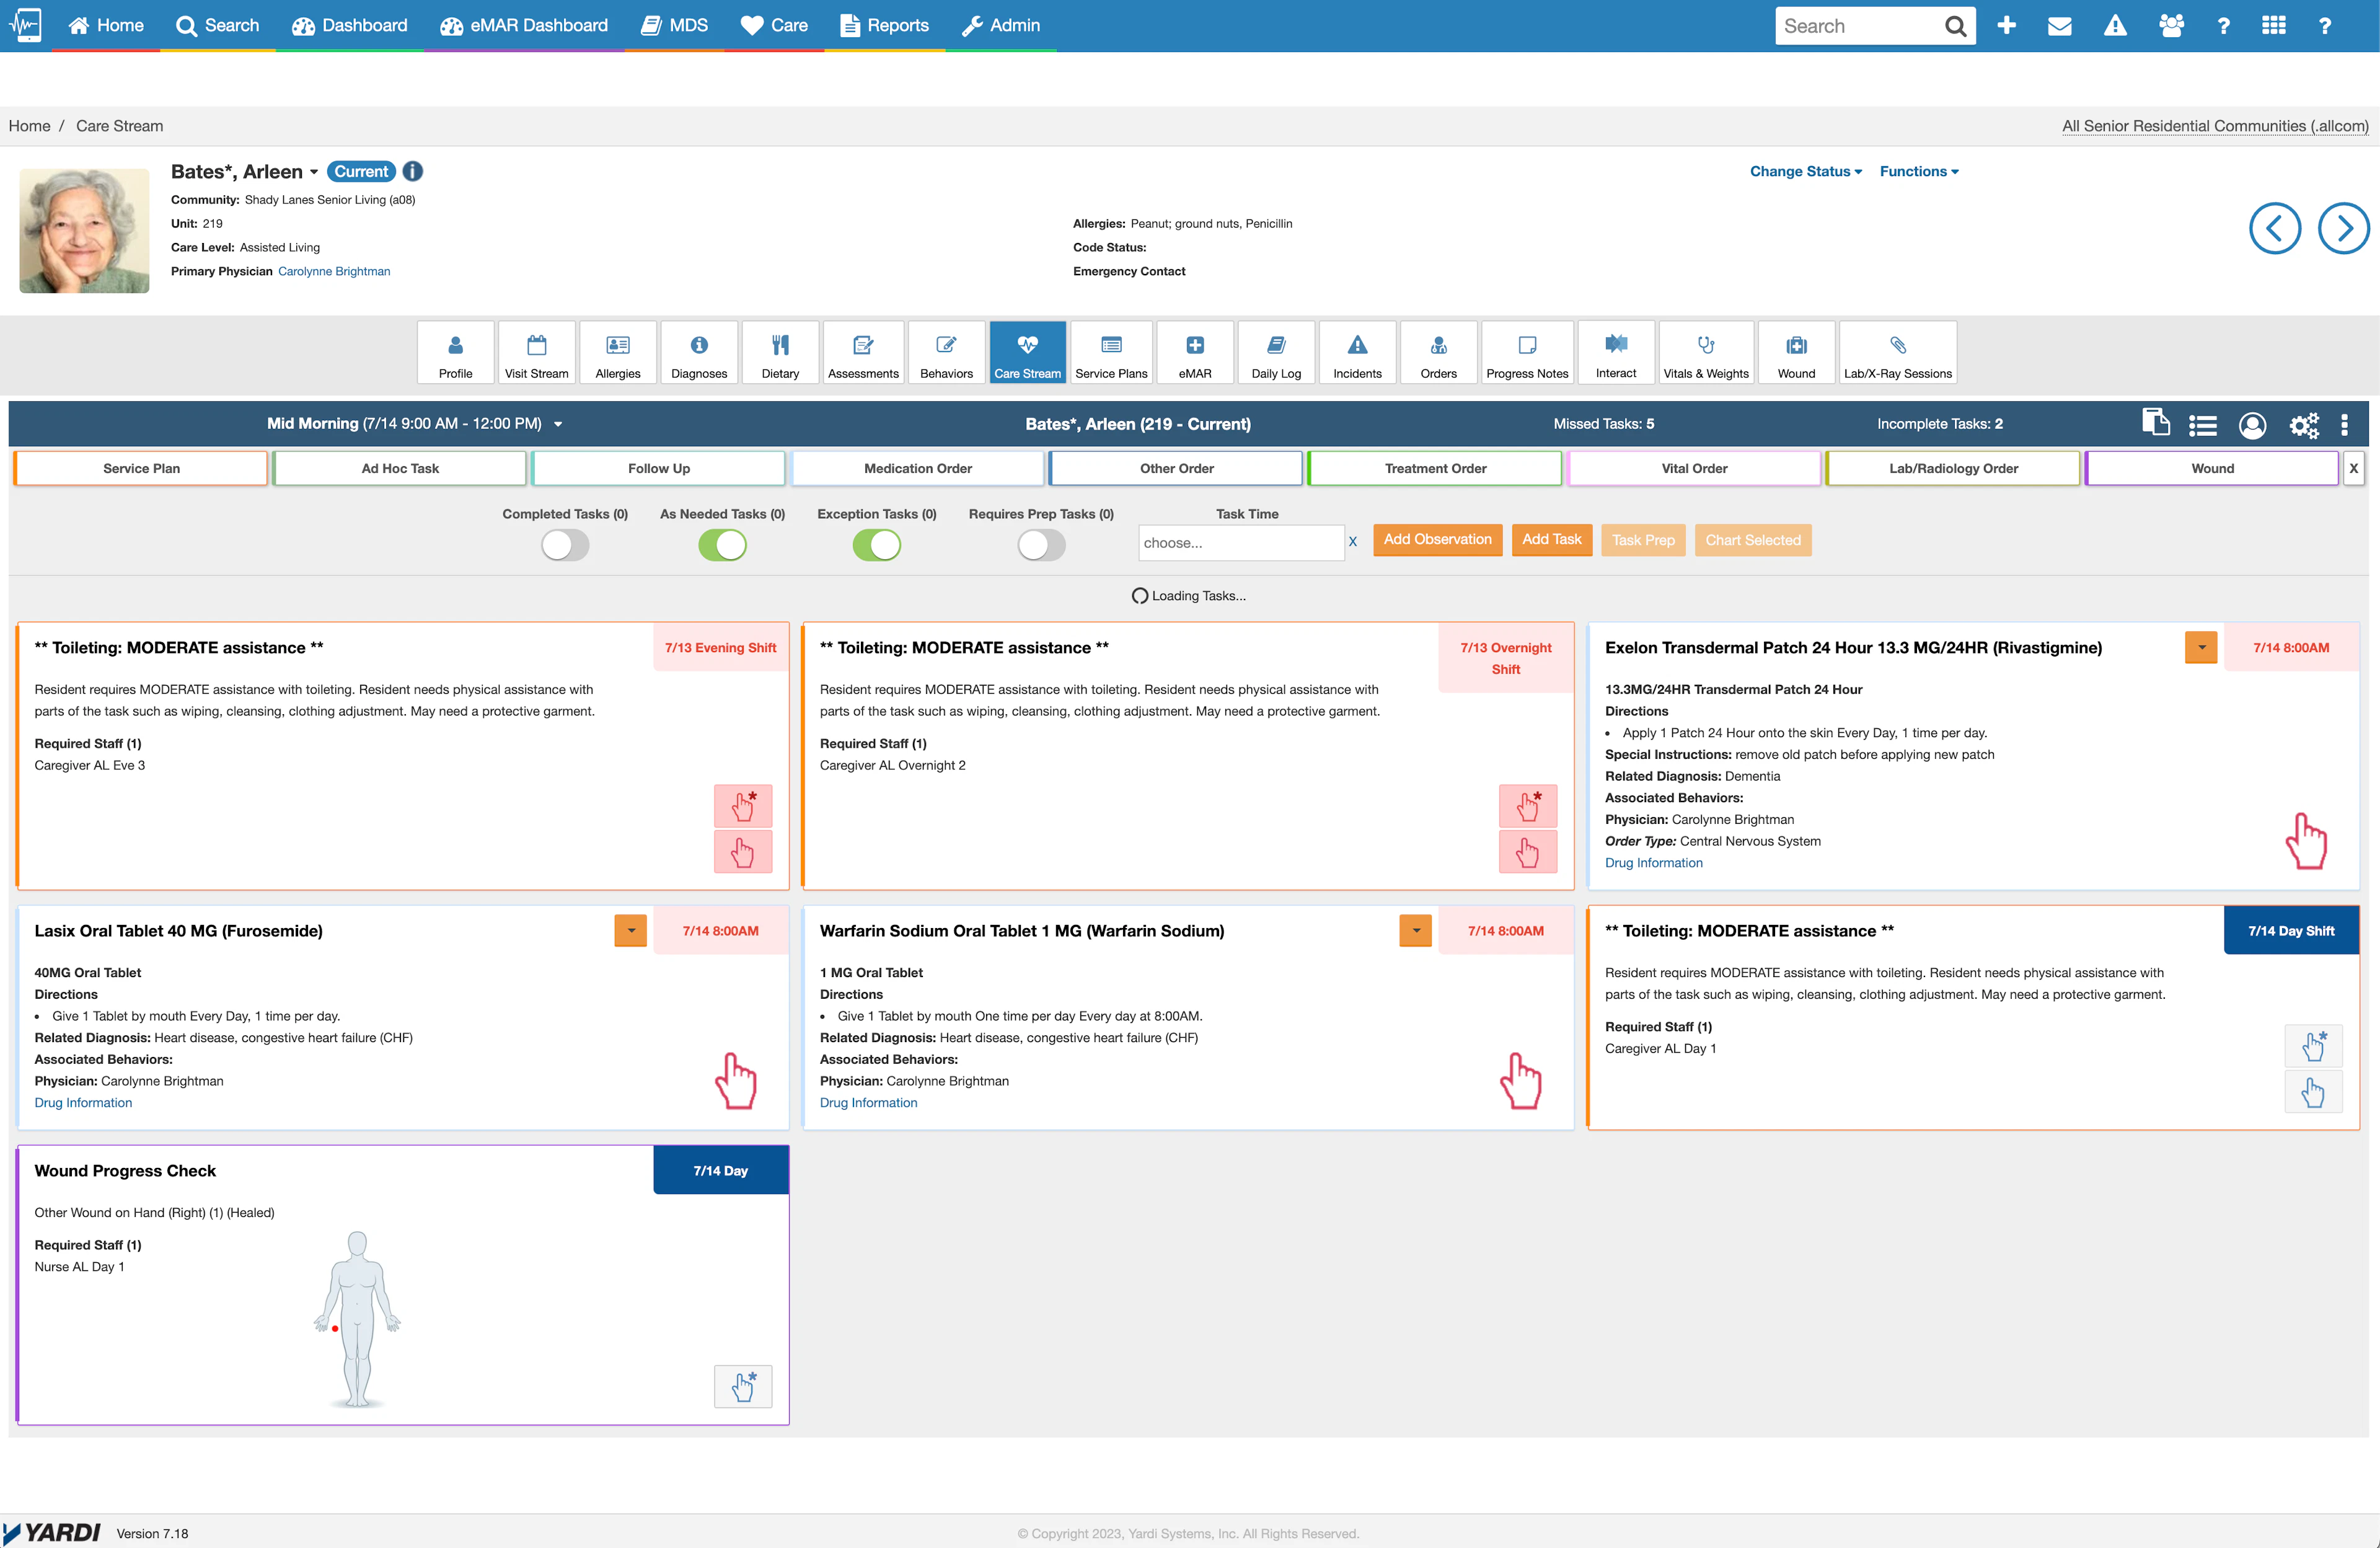Open the Exelon Transdermal Patch card dropdown
2380x1548 pixels.
tap(2200, 647)
